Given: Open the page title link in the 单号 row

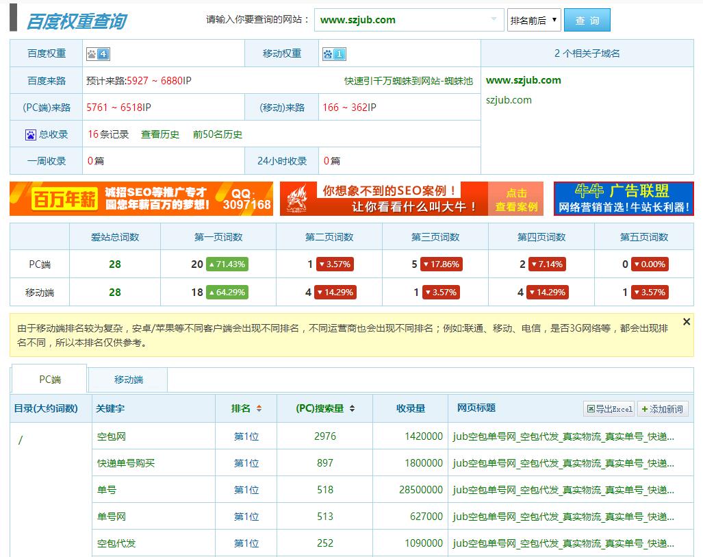Looking at the screenshot, I should [x=563, y=490].
